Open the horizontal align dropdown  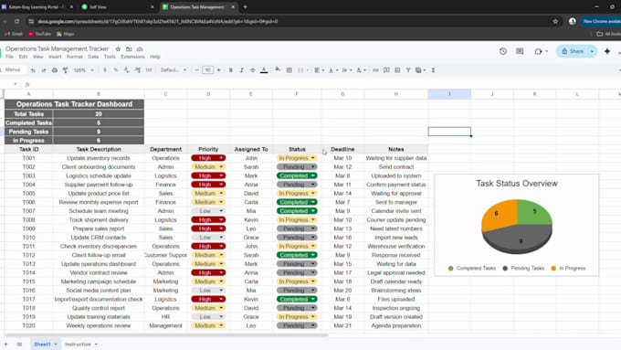pos(319,70)
